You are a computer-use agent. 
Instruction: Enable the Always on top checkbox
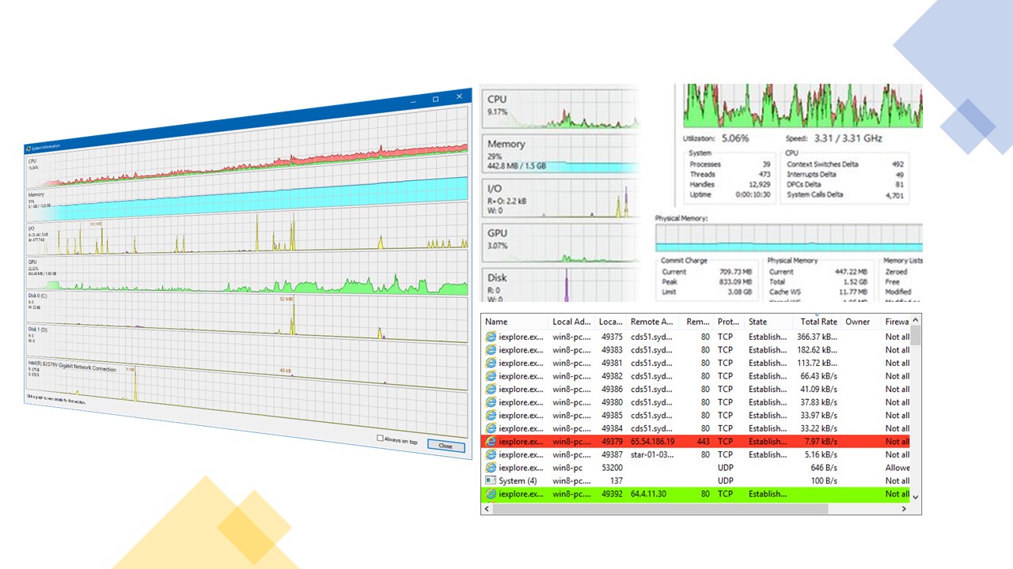coord(381,438)
